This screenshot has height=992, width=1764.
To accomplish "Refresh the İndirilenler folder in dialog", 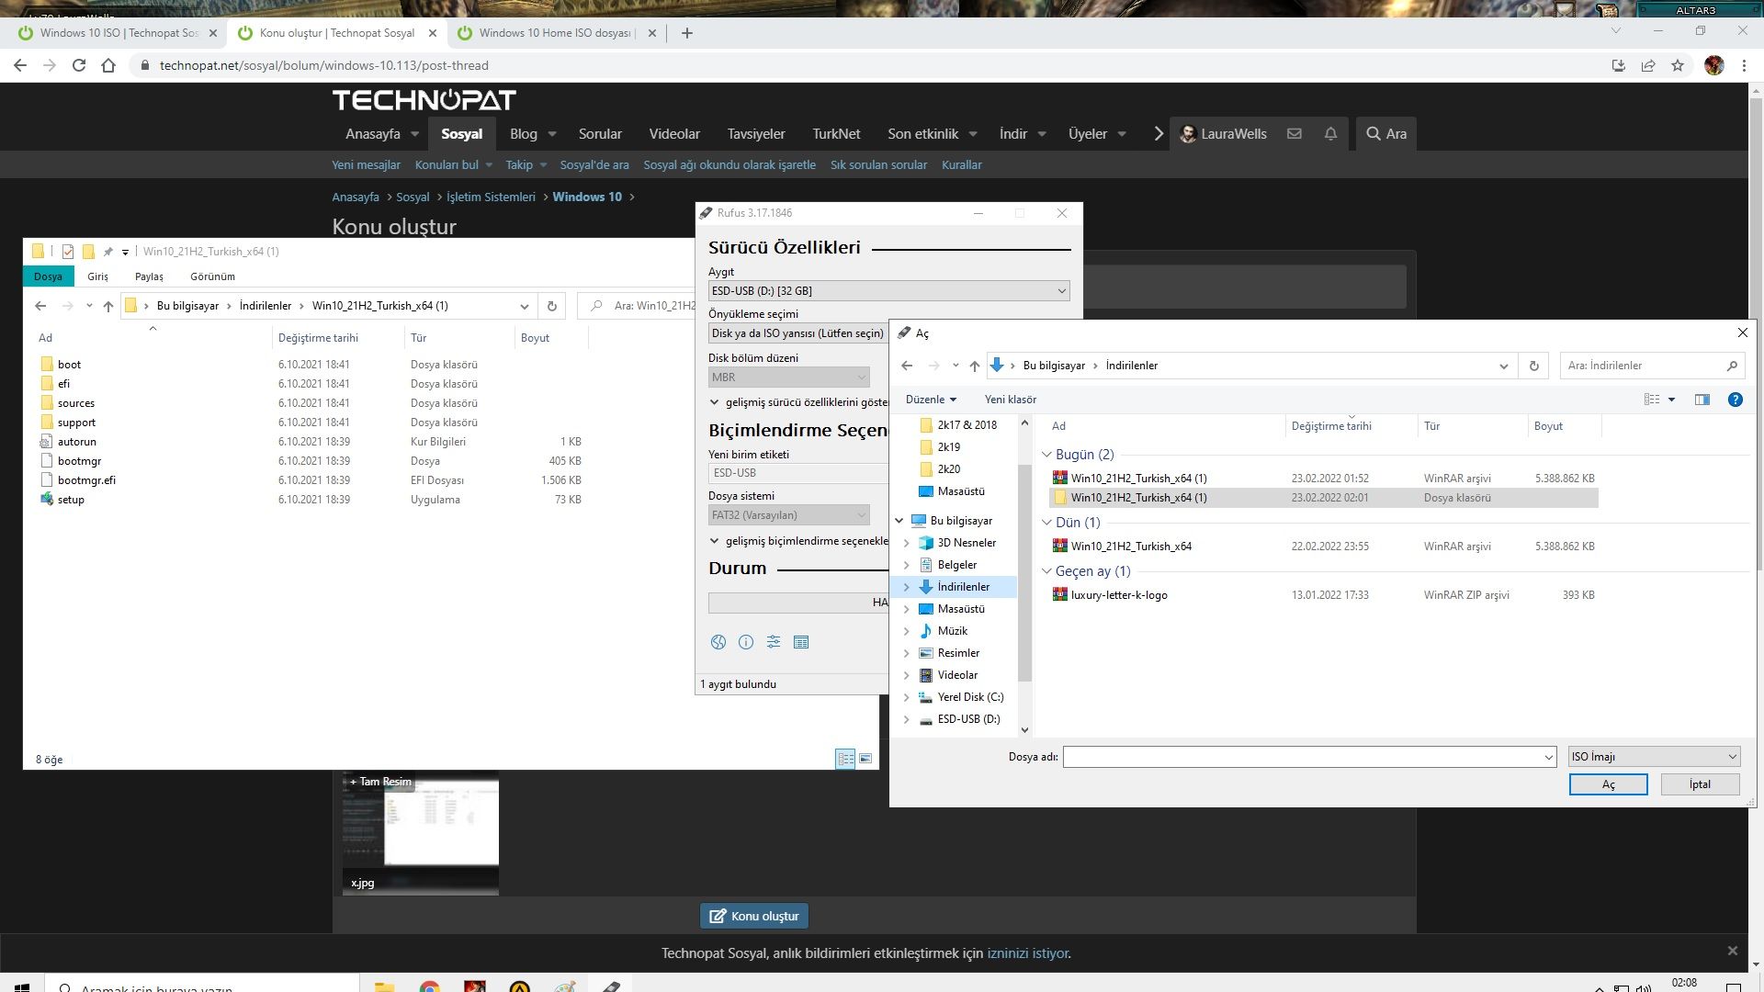I will pyautogui.click(x=1533, y=366).
